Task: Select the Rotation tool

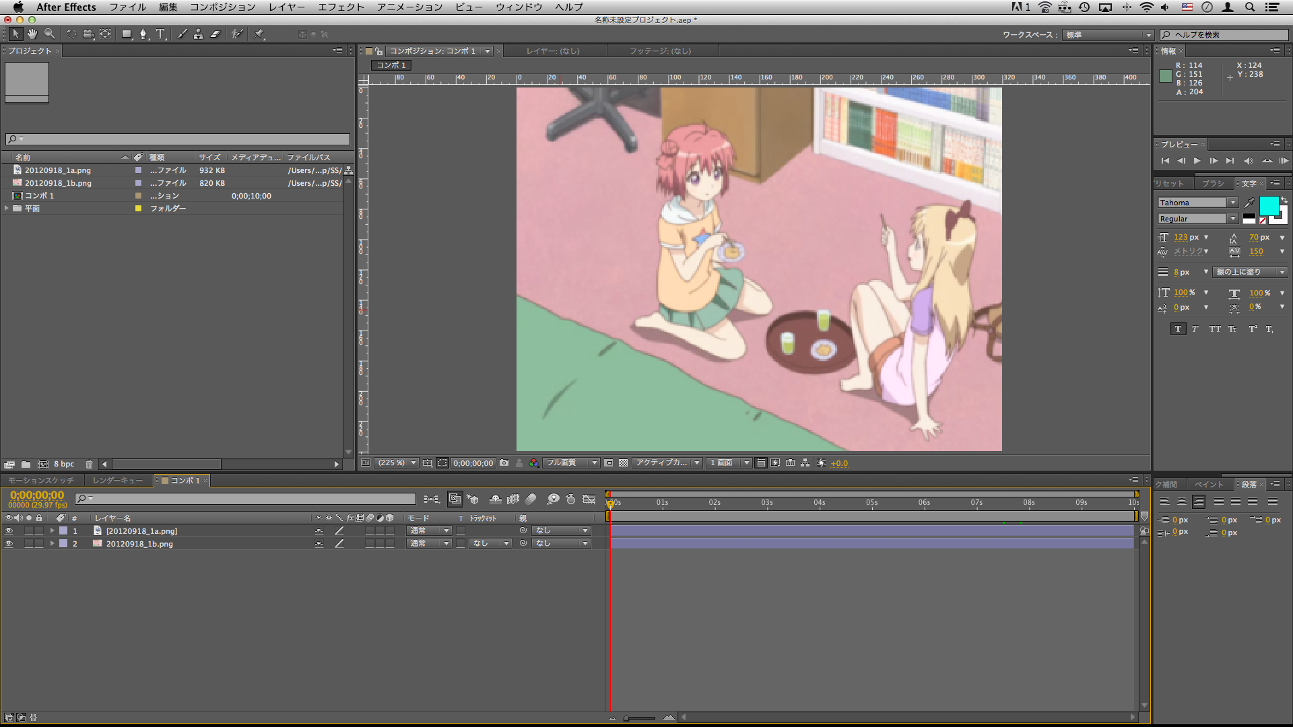Action: 71,34
